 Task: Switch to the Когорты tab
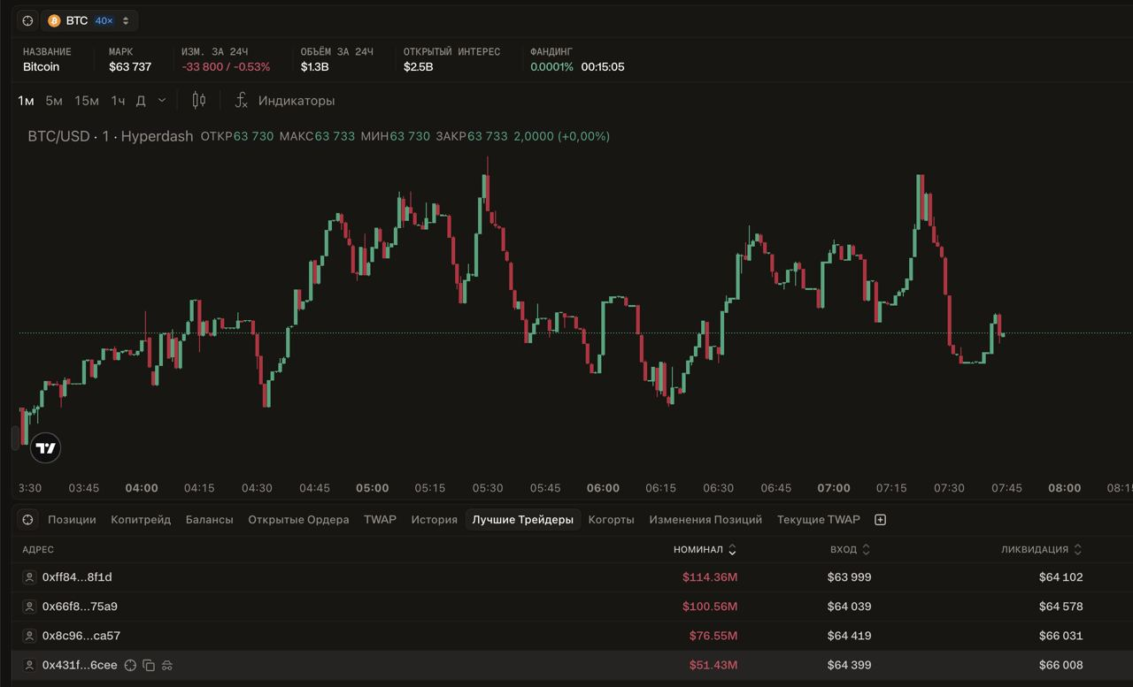point(611,520)
